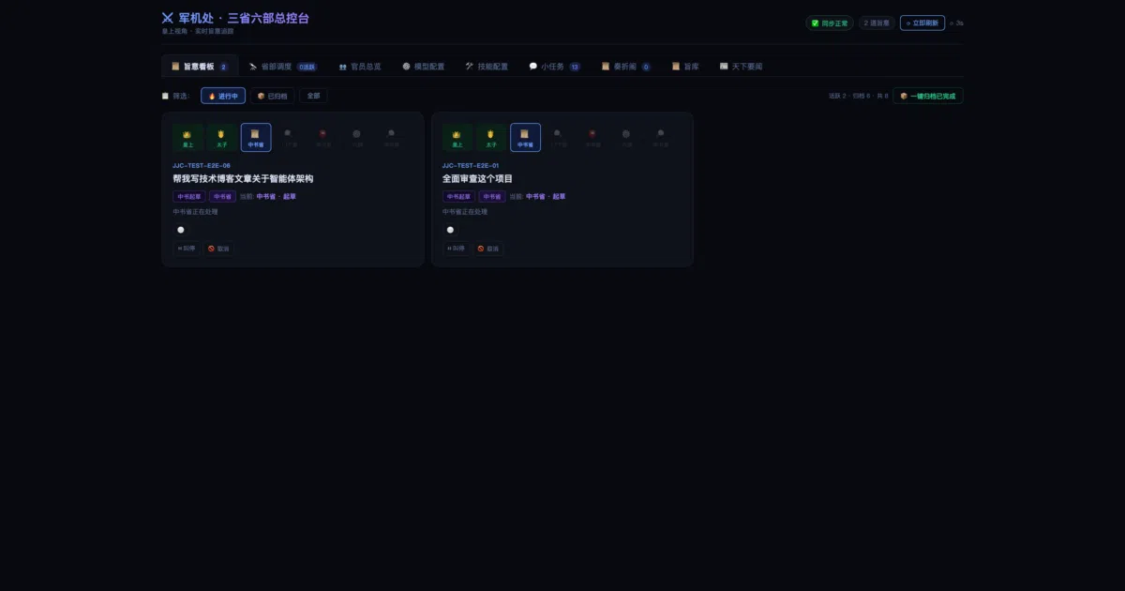Go to the 旨库 tab
Screen dimensions: 1125x591
click(x=685, y=67)
